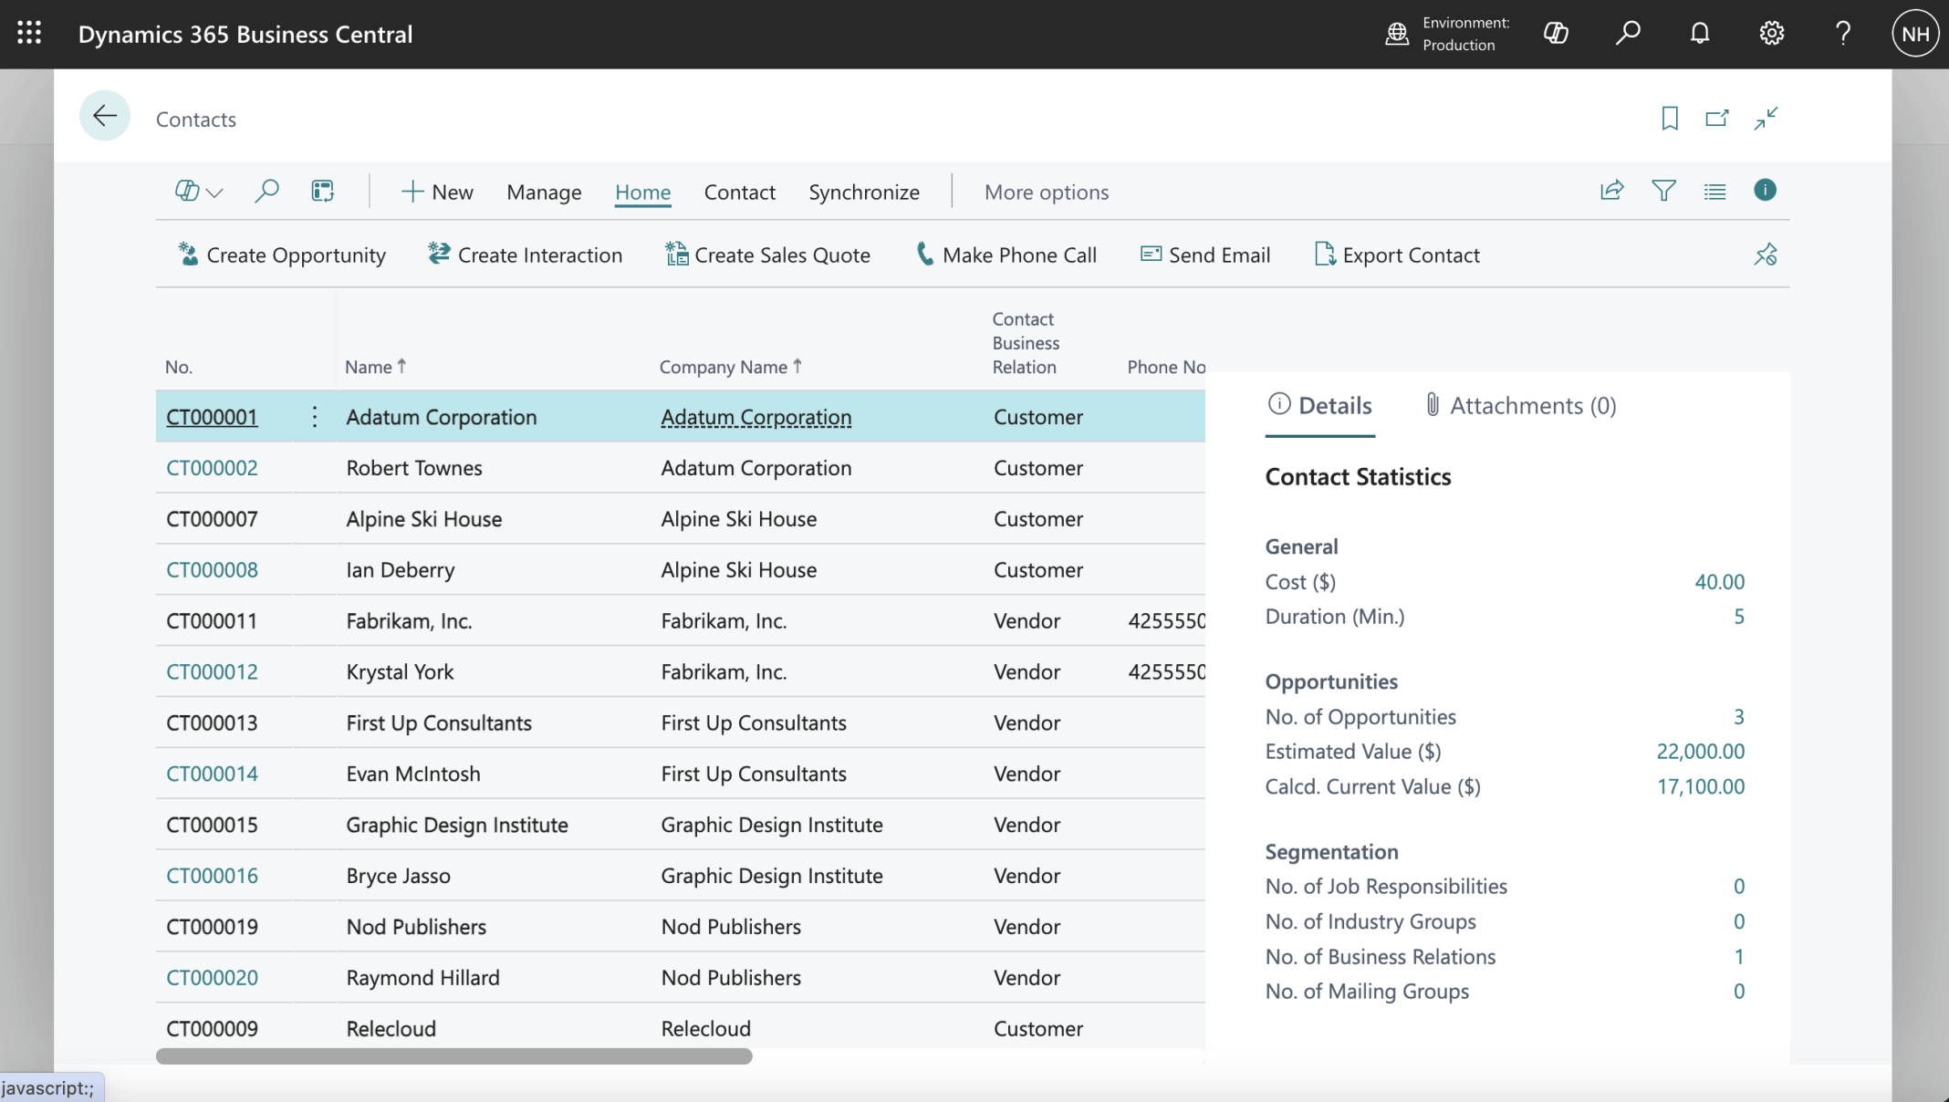This screenshot has height=1102, width=1949.
Task: Click the bookmark this page icon
Action: [1669, 119]
